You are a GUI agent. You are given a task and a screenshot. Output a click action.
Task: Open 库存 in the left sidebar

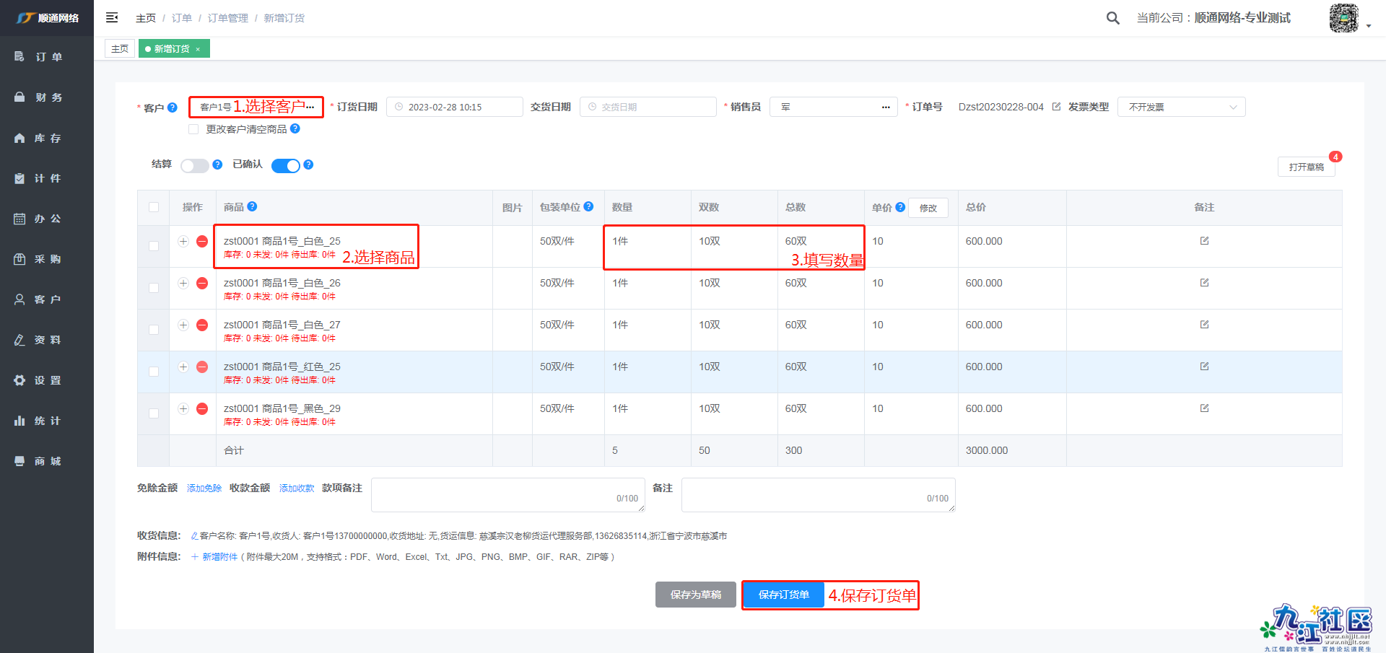click(x=47, y=138)
